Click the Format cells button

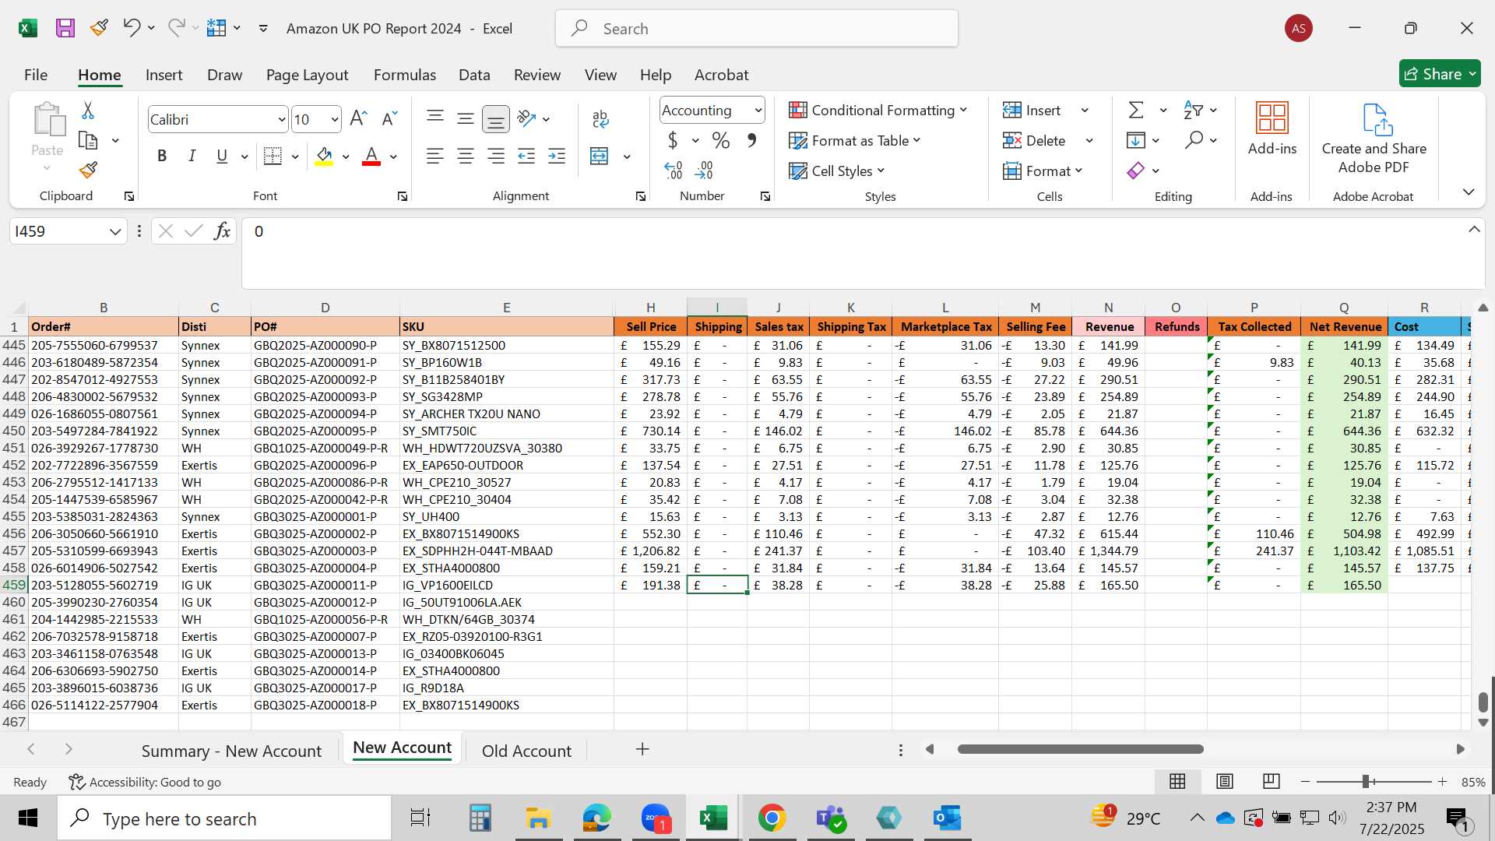pyautogui.click(x=1043, y=171)
